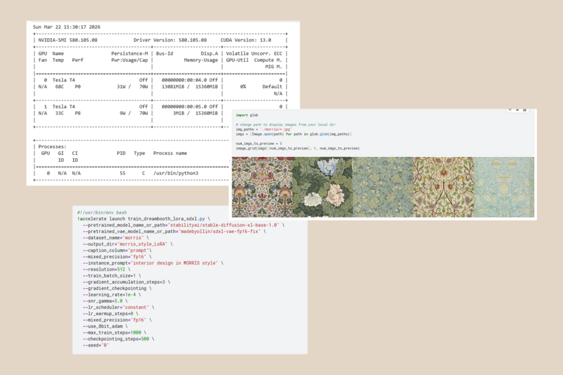Image resolution: width=563 pixels, height=375 pixels.
Task: Click the '68C' temperature value
Action: point(59,87)
